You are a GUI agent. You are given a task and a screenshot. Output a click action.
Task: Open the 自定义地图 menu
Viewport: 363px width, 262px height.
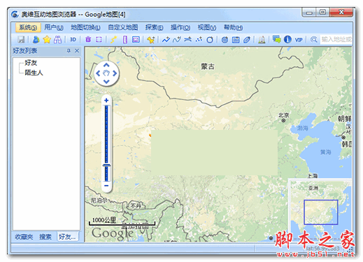click(123, 27)
